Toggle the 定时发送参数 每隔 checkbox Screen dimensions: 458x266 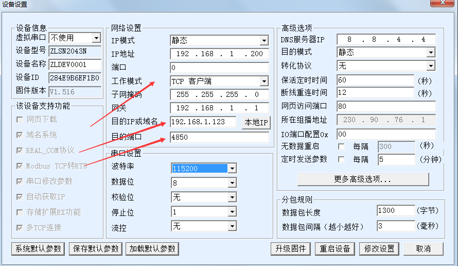(x=341, y=159)
